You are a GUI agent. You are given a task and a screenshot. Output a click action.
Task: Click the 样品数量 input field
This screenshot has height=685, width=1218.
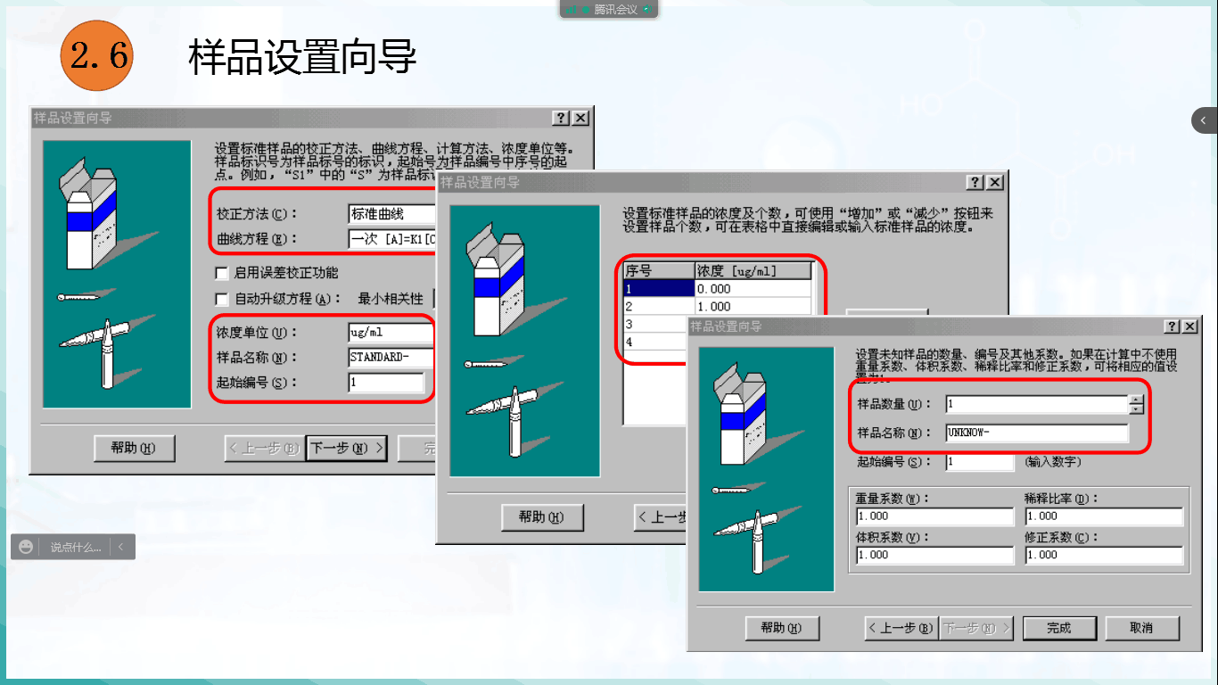(x=1036, y=404)
